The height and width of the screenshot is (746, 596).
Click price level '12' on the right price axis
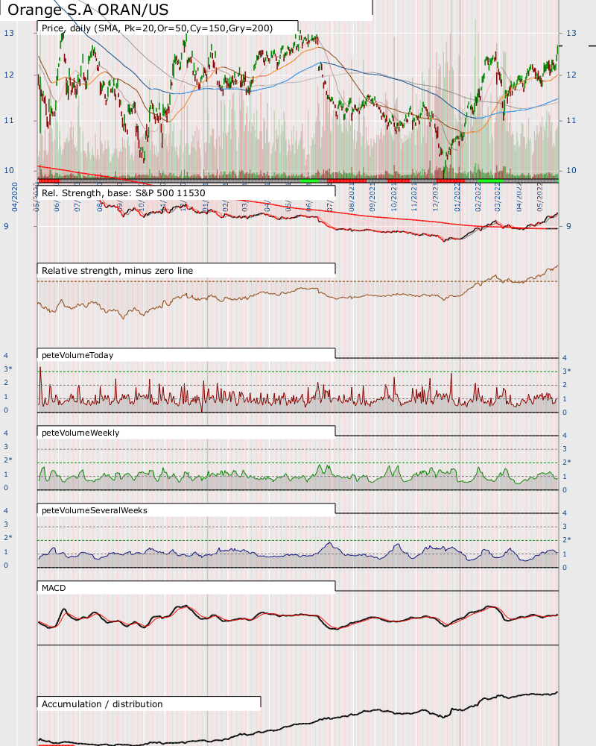point(571,75)
